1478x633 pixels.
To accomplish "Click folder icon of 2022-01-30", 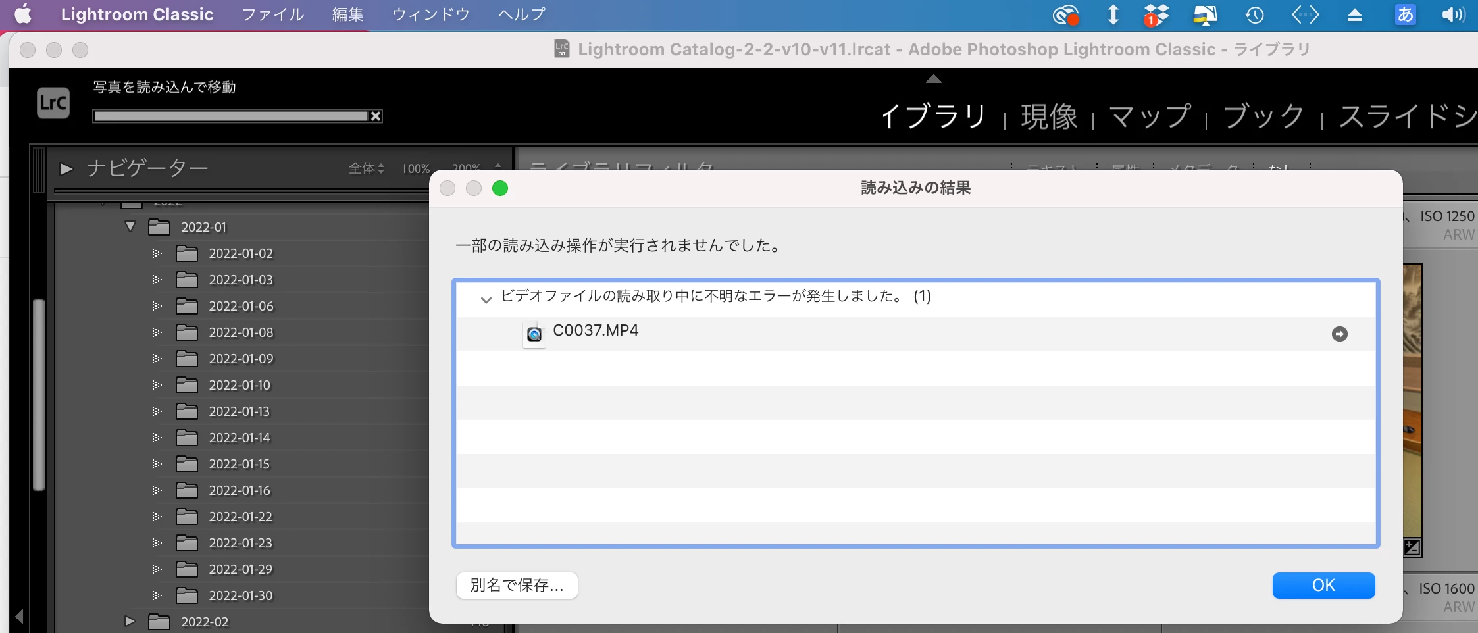I will [187, 595].
